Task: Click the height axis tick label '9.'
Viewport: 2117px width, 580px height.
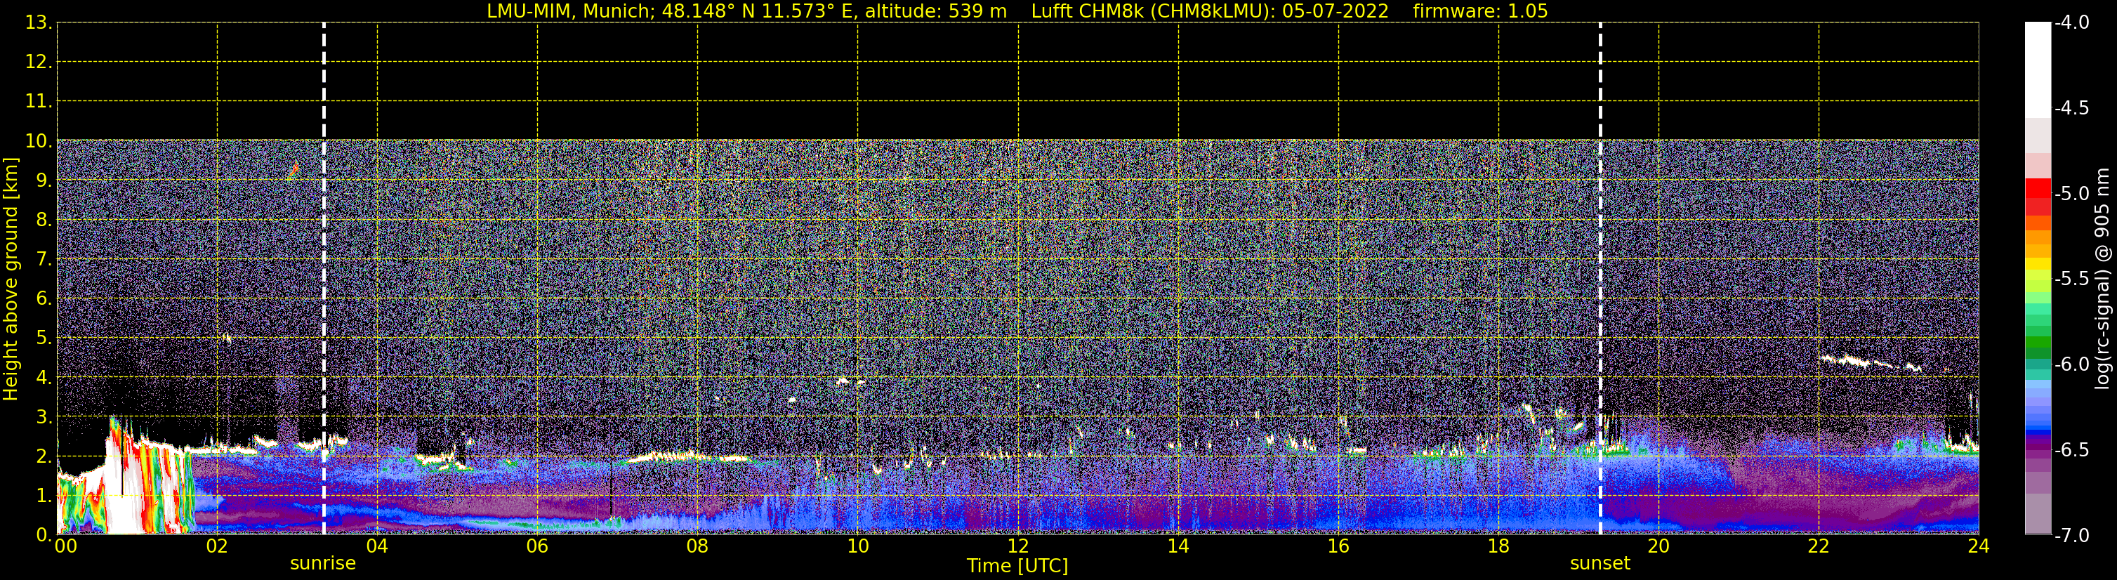Action: [x=44, y=180]
